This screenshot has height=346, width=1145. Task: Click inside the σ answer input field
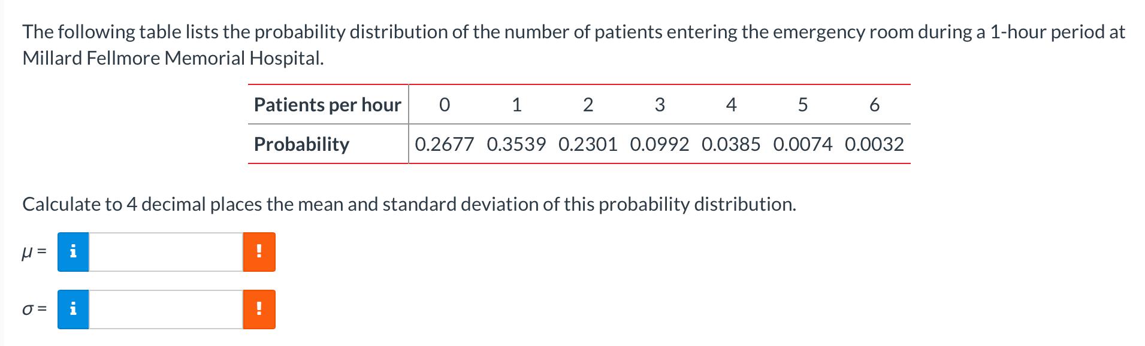(165, 309)
